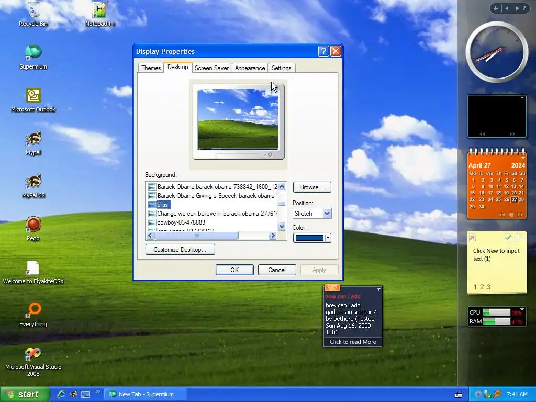Select Barack-Obama-Giving-a-Speech background entry
This screenshot has height=402, width=536.
click(x=213, y=196)
